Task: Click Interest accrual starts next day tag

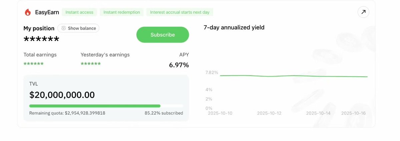Action: point(179,12)
